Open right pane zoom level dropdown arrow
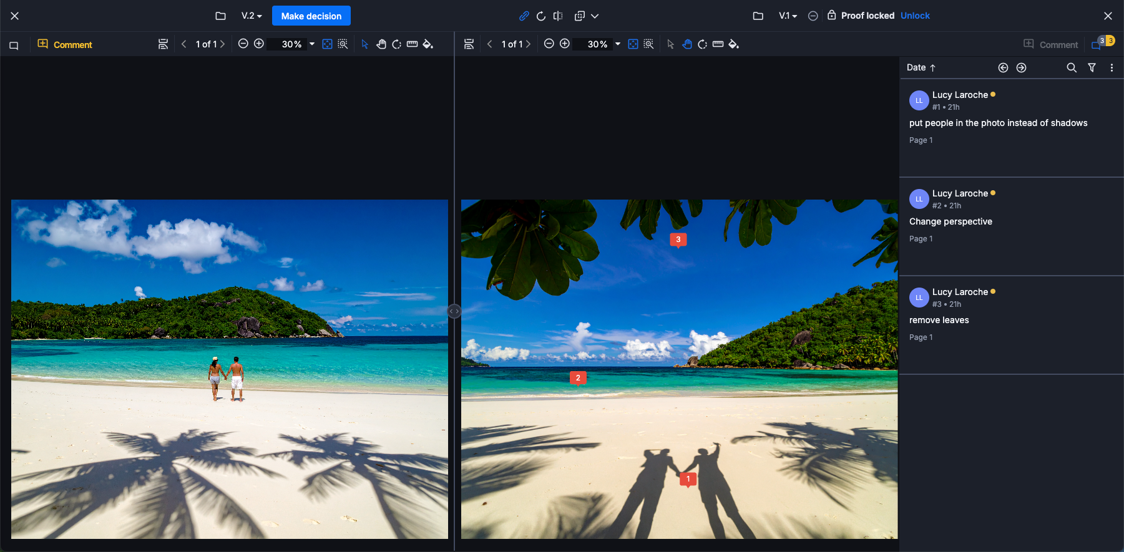Viewport: 1124px width, 552px height. pos(618,44)
